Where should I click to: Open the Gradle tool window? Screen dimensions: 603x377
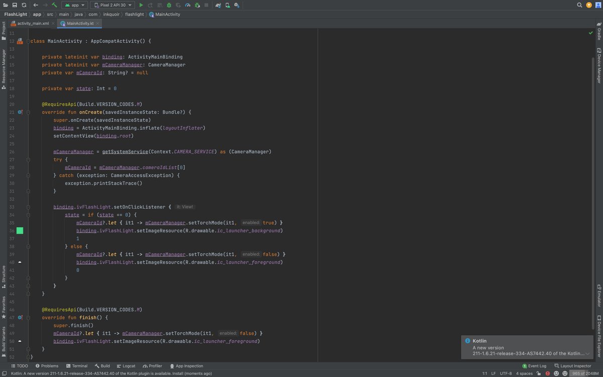tap(599, 31)
